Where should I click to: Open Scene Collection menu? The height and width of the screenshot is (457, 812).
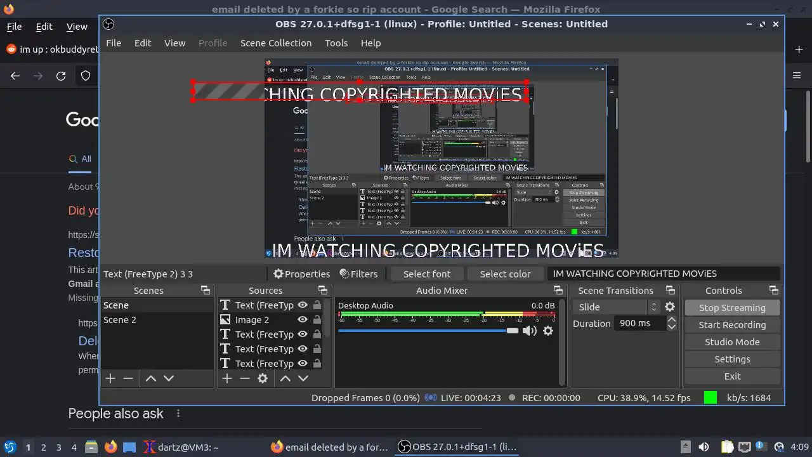276,43
